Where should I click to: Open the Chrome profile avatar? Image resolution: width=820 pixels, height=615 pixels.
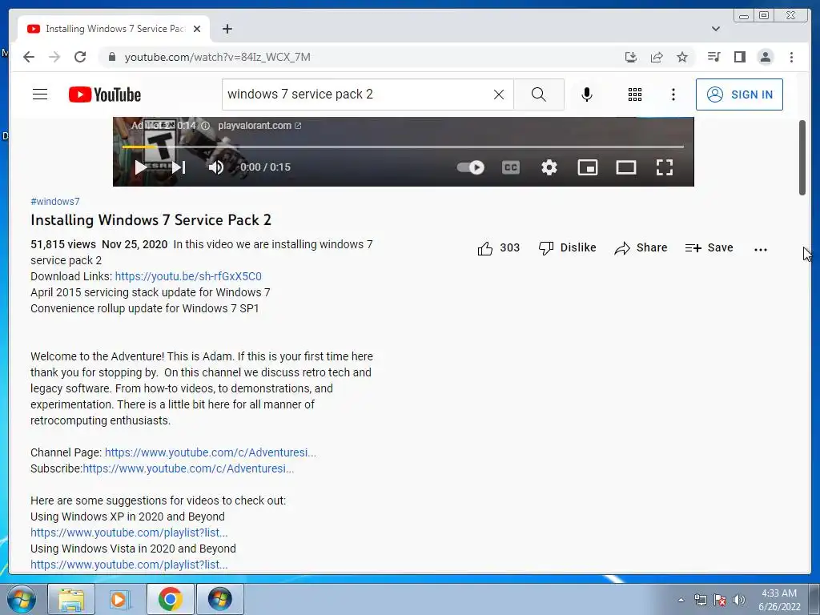[765, 57]
